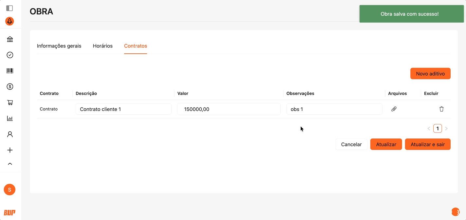Delete the contract with trash icon

coord(441,109)
